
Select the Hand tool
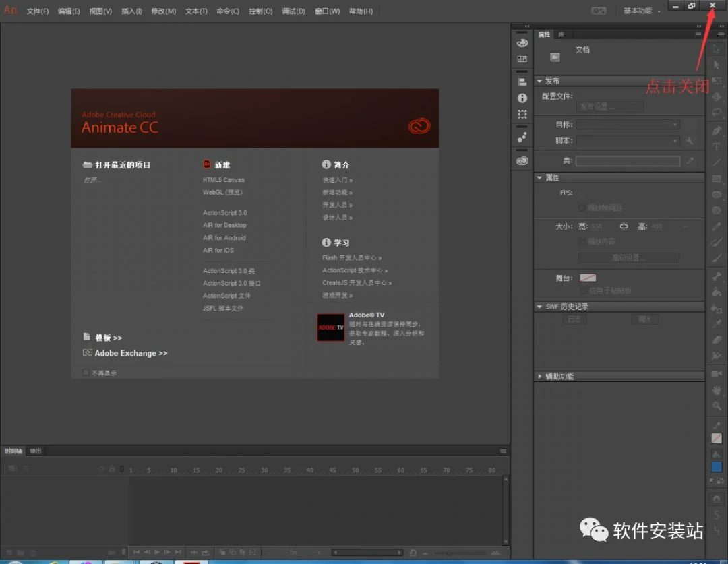717,390
